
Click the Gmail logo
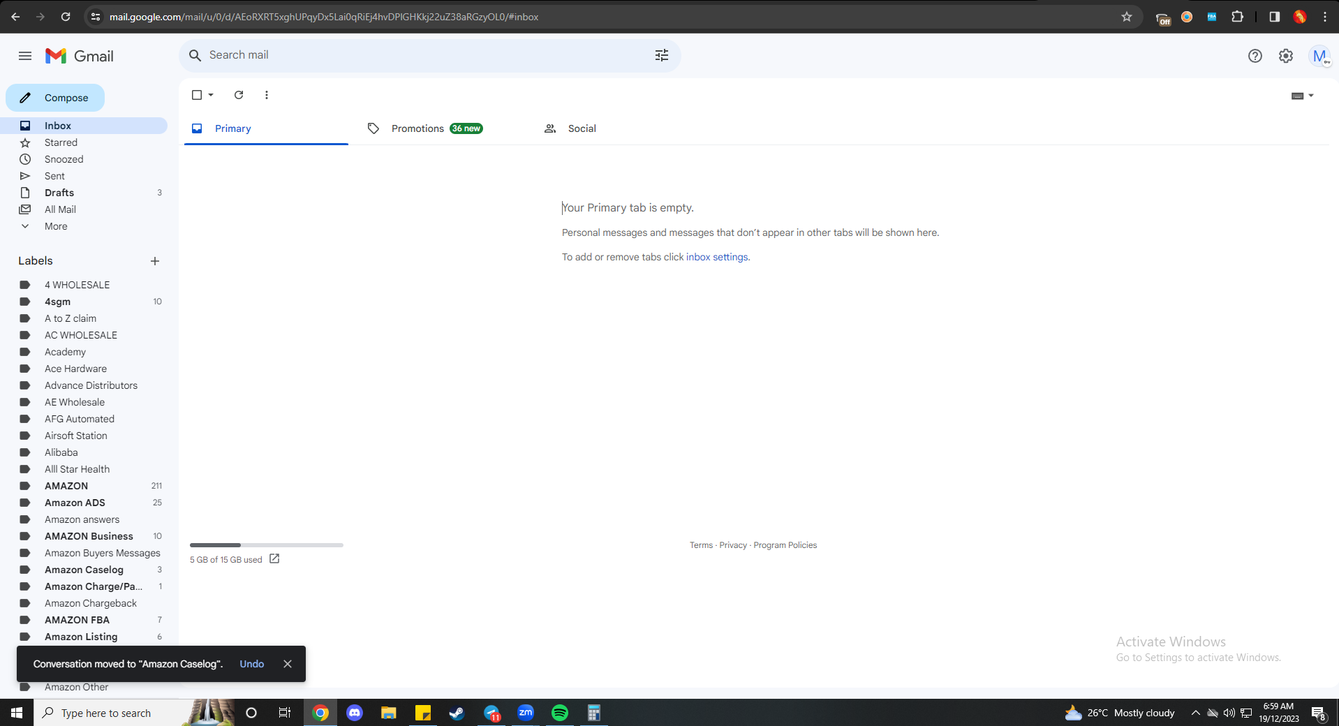80,56
